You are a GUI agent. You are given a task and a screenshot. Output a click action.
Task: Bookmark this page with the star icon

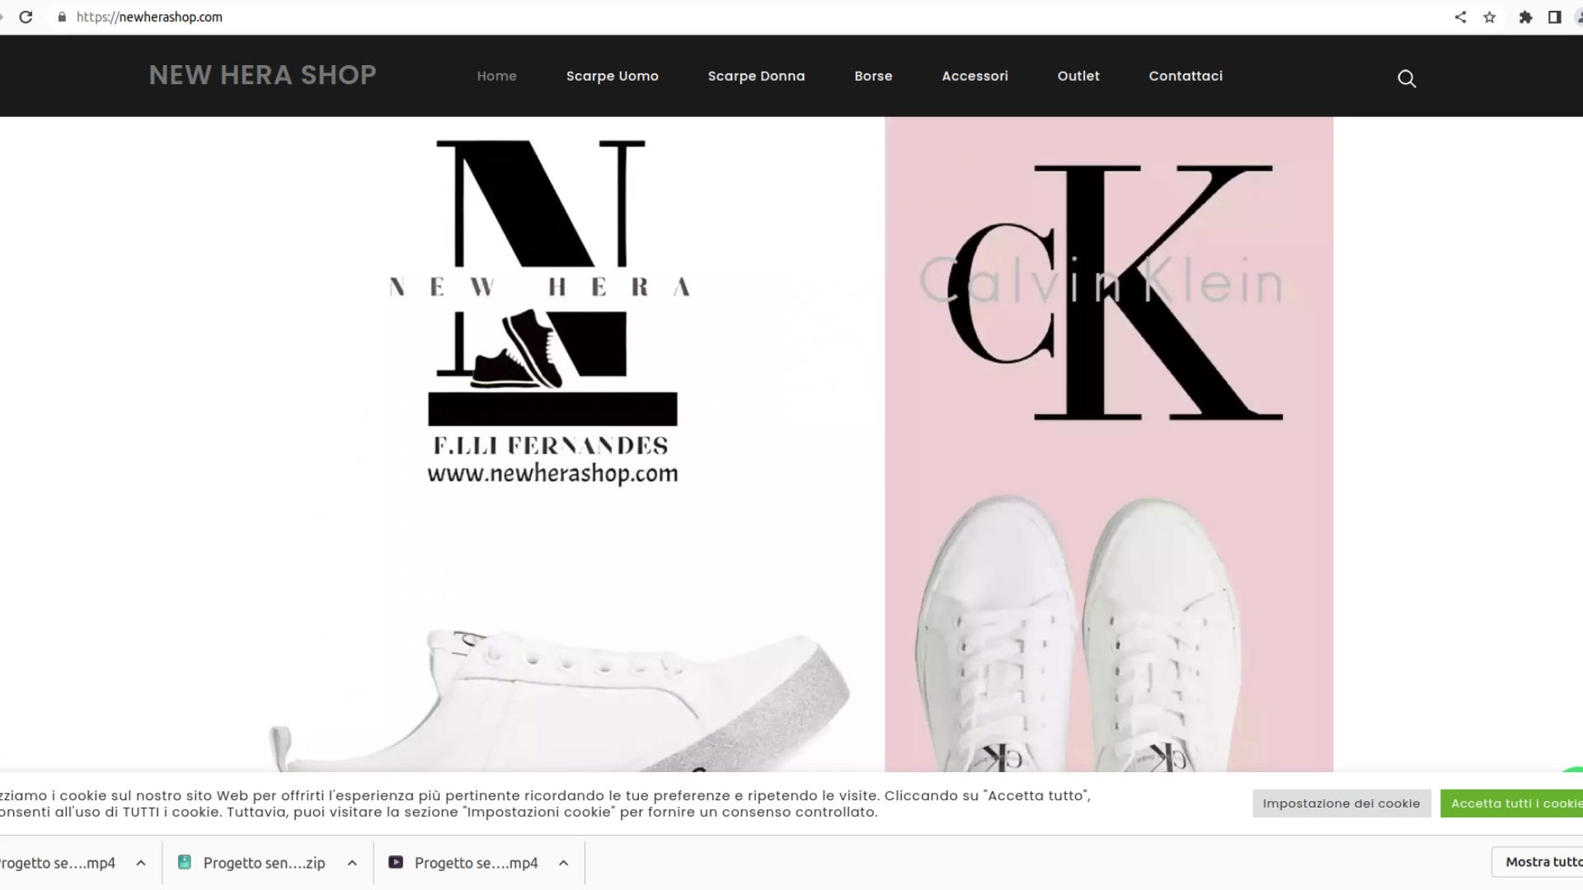click(1489, 16)
